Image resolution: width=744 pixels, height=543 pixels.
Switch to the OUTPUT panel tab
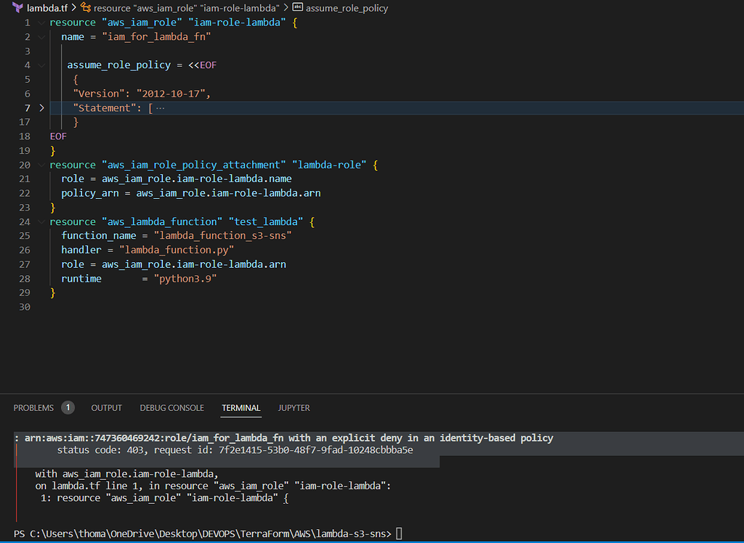click(x=106, y=408)
